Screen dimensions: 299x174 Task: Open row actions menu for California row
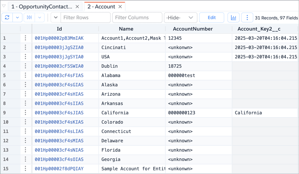25,113
